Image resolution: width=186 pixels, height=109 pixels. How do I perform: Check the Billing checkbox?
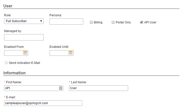tap(91, 22)
